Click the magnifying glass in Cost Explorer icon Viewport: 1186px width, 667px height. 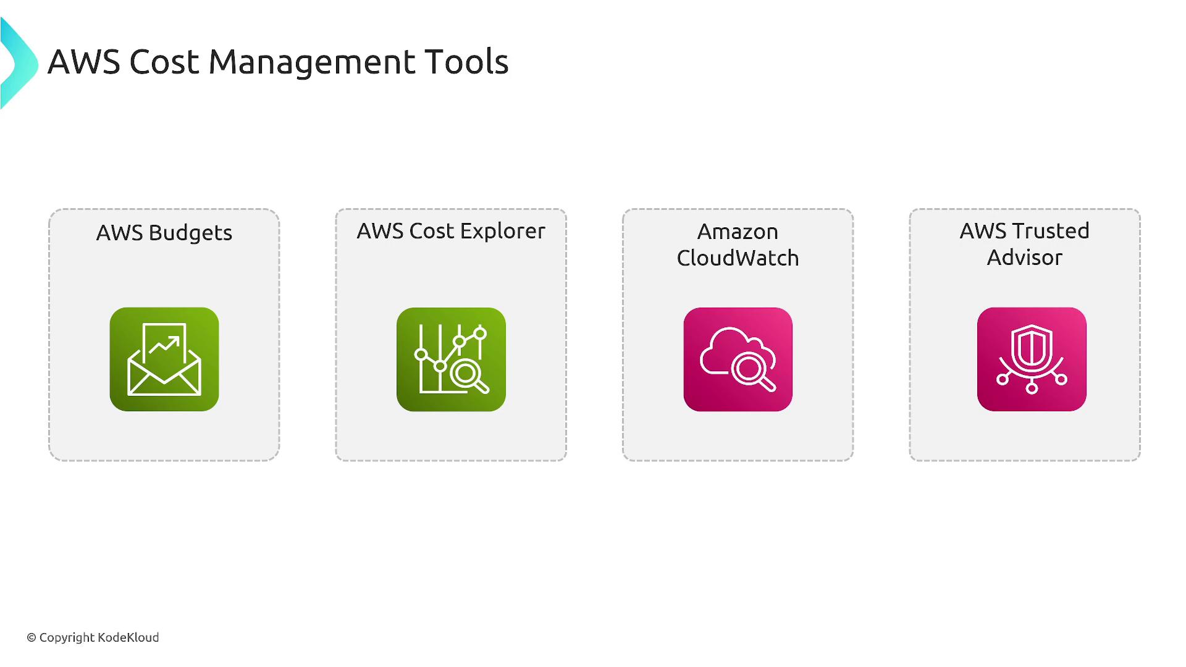[468, 375]
